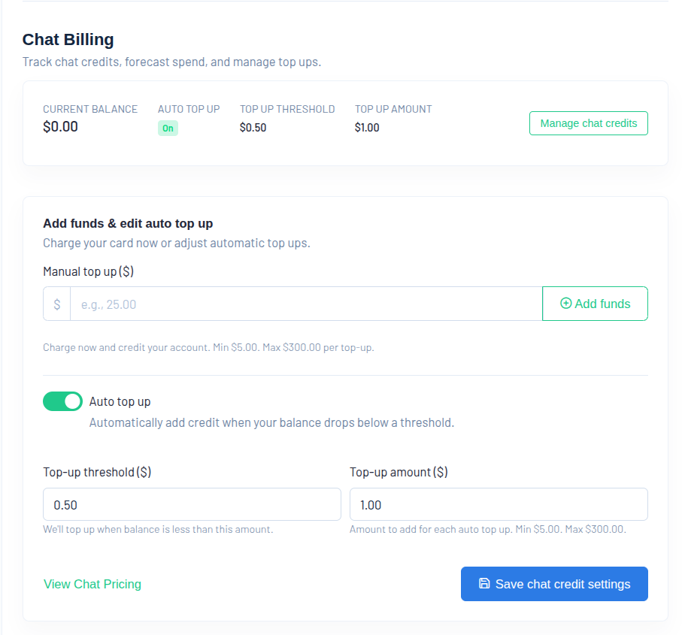Open Manage chat credits

[588, 123]
